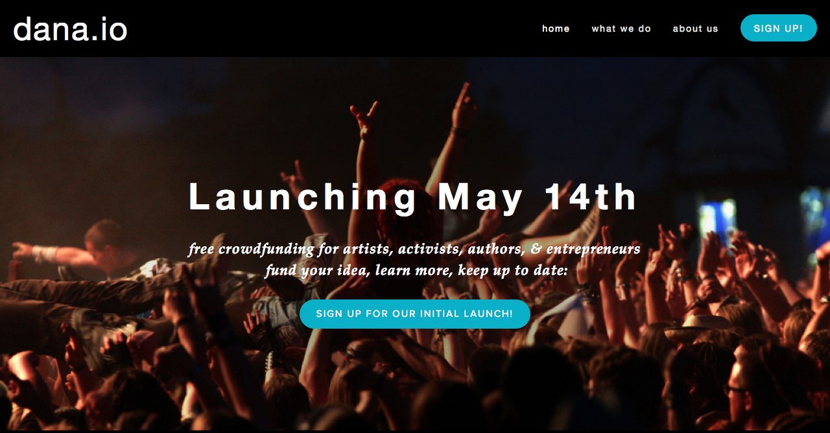
Task: Click the 'free crowdfunding for artists' tagline
Action: point(414,249)
